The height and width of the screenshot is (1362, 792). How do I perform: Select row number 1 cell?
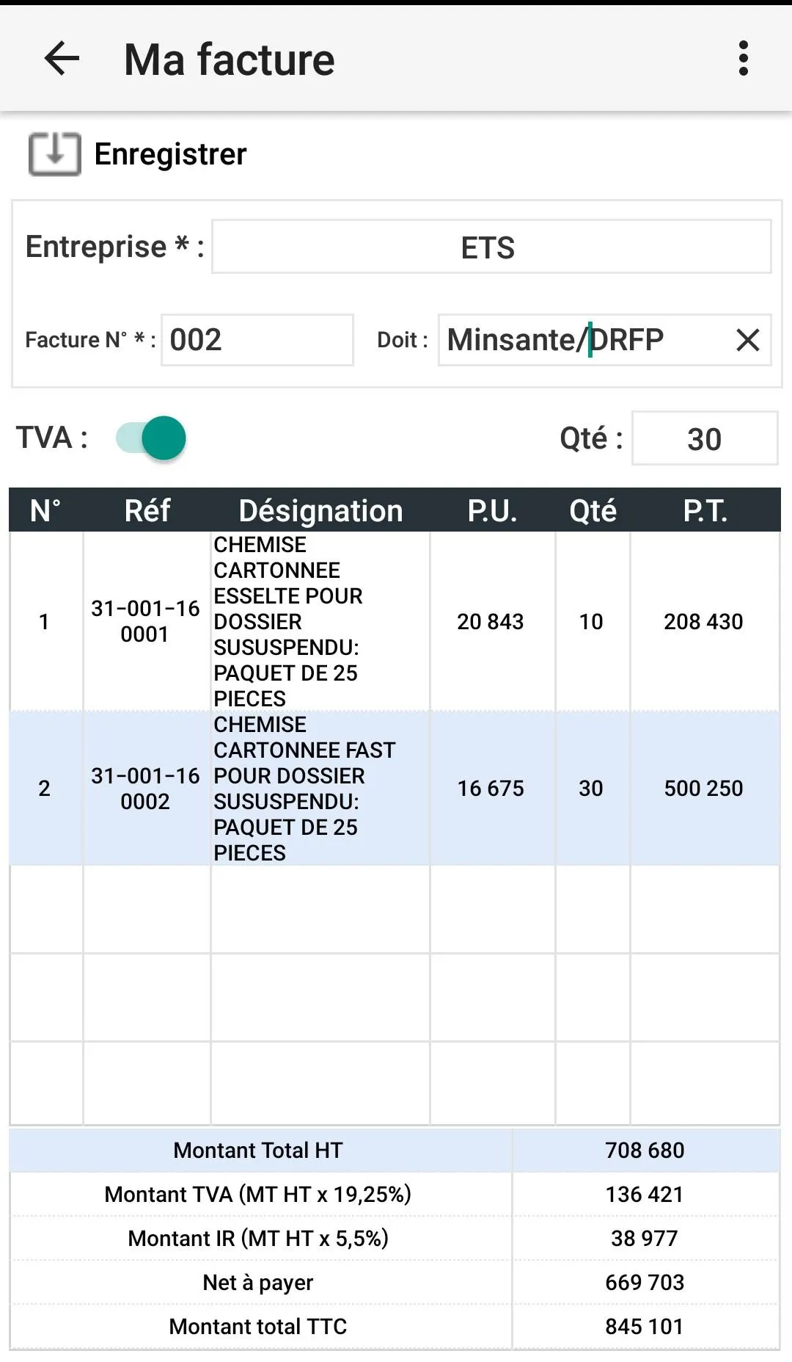[x=45, y=621]
